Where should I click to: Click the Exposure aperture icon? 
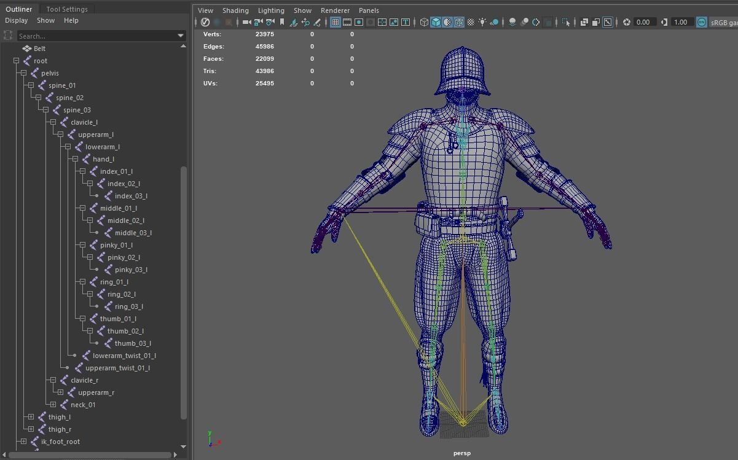[x=627, y=22]
